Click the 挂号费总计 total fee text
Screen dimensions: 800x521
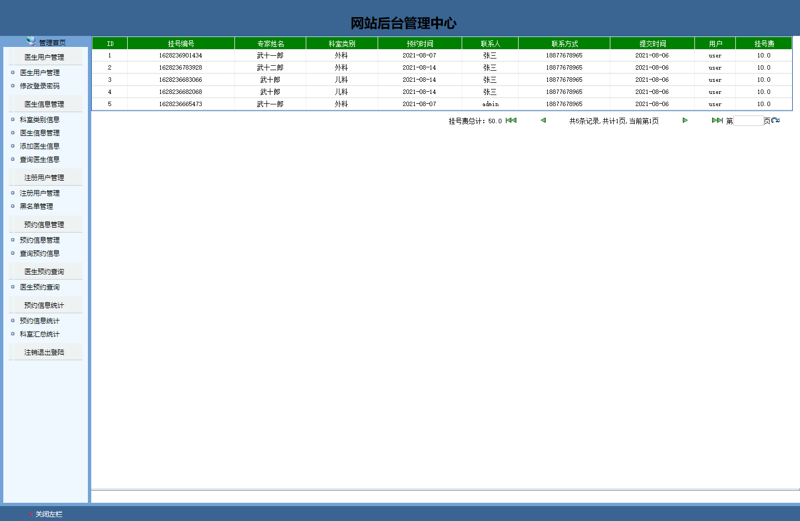tap(475, 121)
